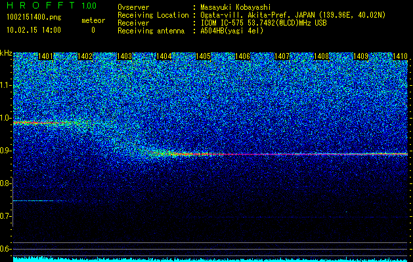413x262 pixels.
Task: Click the 1404 time marker label
Action: click(x=164, y=56)
